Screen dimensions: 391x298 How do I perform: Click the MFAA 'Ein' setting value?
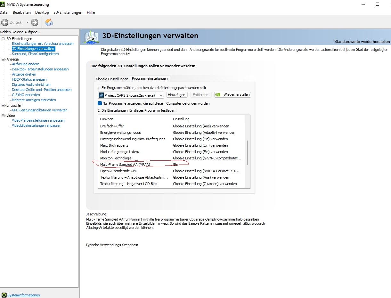click(176, 165)
